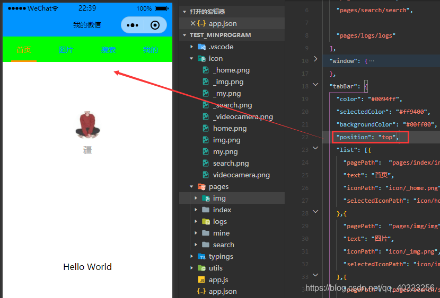Open _home.png file name
Viewport: 440px width, 298px height.
click(x=231, y=70)
